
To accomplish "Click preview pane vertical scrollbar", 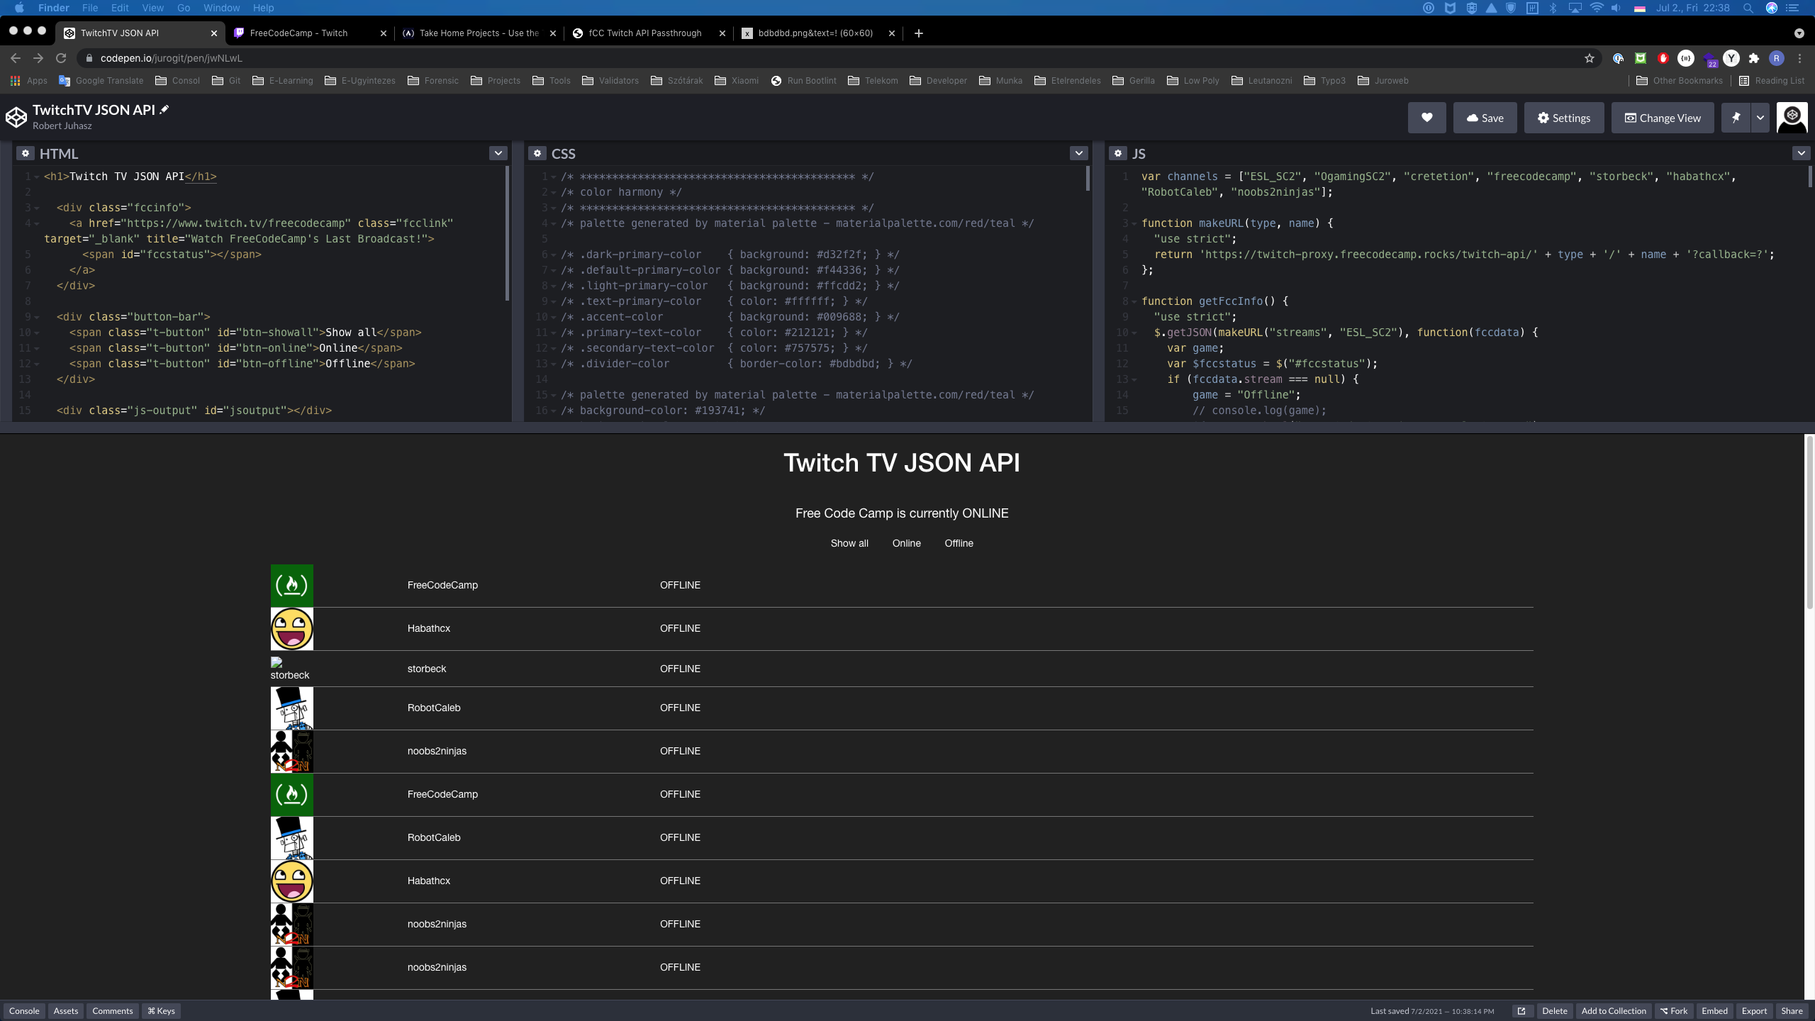I will click(1809, 522).
